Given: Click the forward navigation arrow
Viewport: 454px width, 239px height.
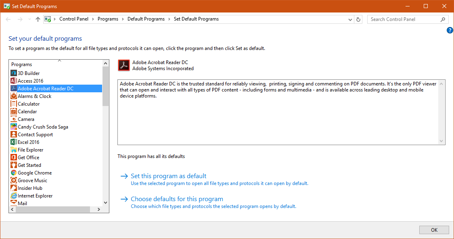Looking at the screenshot, I should tap(20, 19).
